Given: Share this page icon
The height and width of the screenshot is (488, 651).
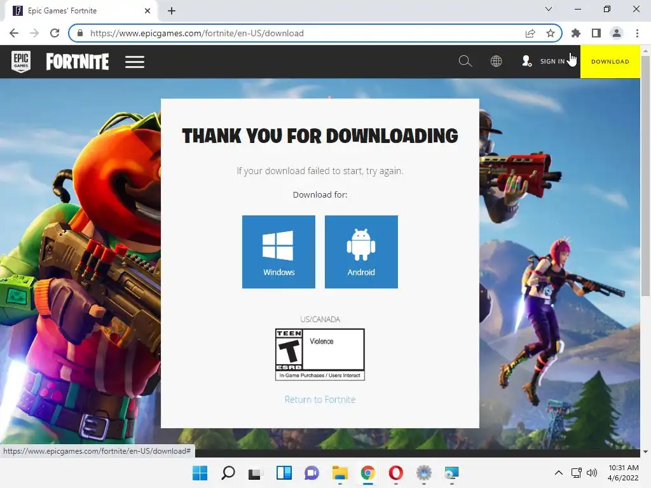Looking at the screenshot, I should (x=530, y=33).
